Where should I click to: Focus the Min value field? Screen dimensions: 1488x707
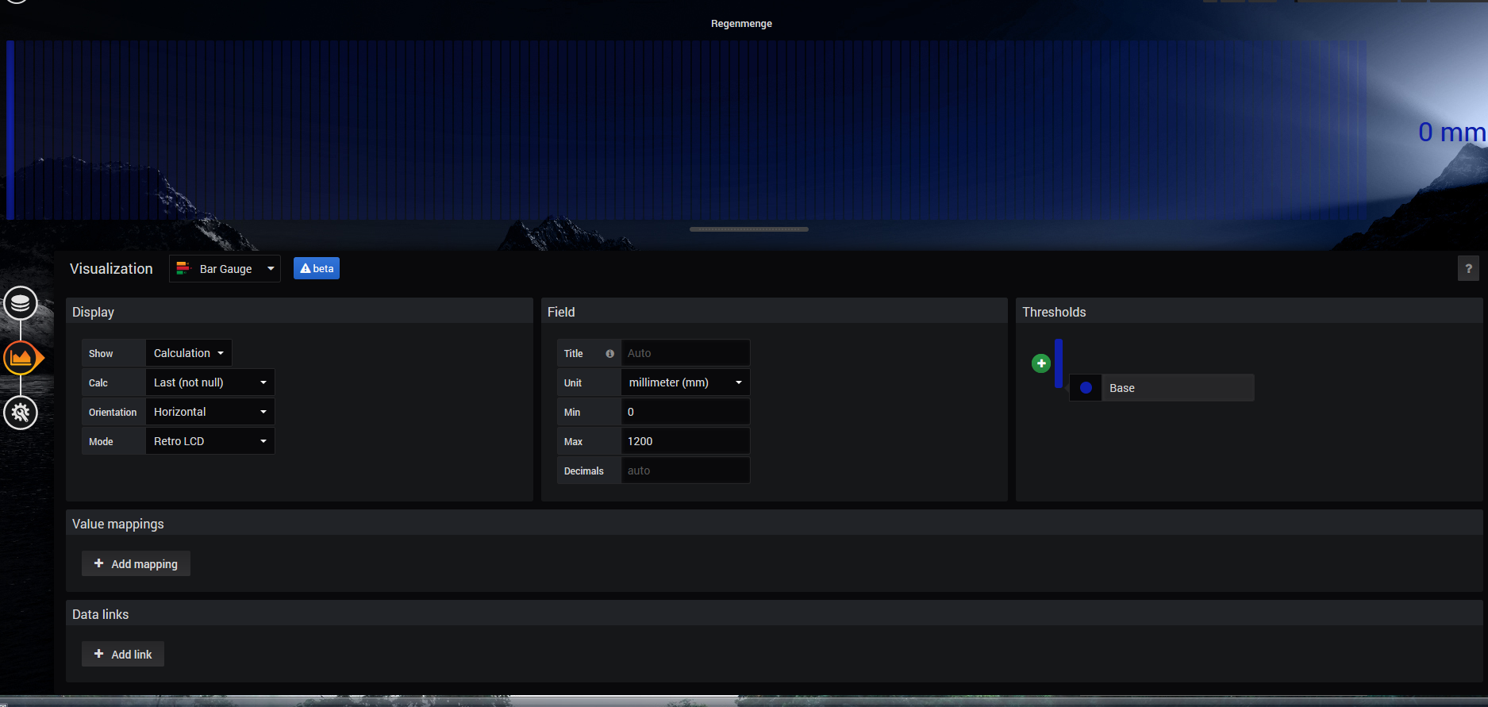point(686,412)
